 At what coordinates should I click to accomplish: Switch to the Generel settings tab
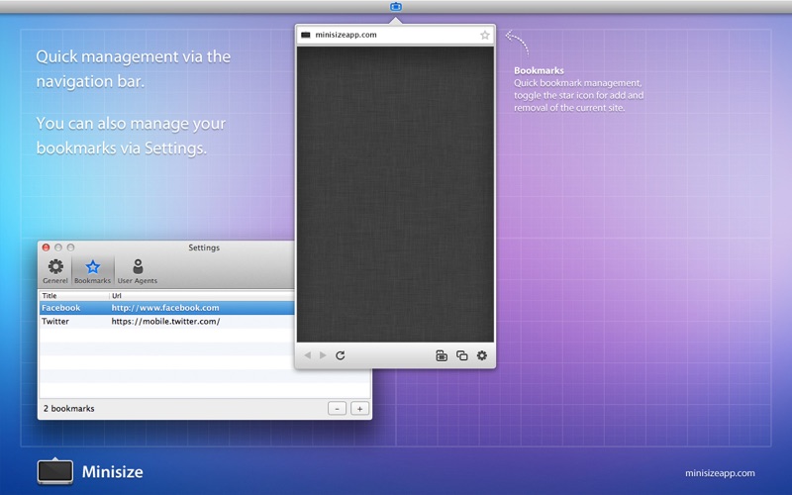pos(55,271)
